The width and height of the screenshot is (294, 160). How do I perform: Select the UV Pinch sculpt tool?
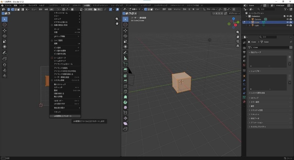pyautogui.click(x=4, y=76)
